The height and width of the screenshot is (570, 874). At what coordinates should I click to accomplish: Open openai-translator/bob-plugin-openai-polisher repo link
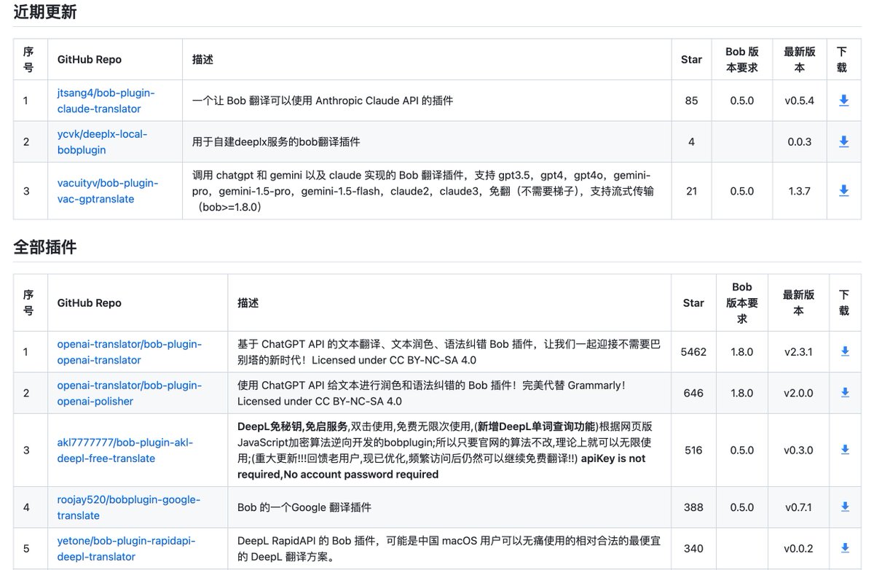[130, 393]
